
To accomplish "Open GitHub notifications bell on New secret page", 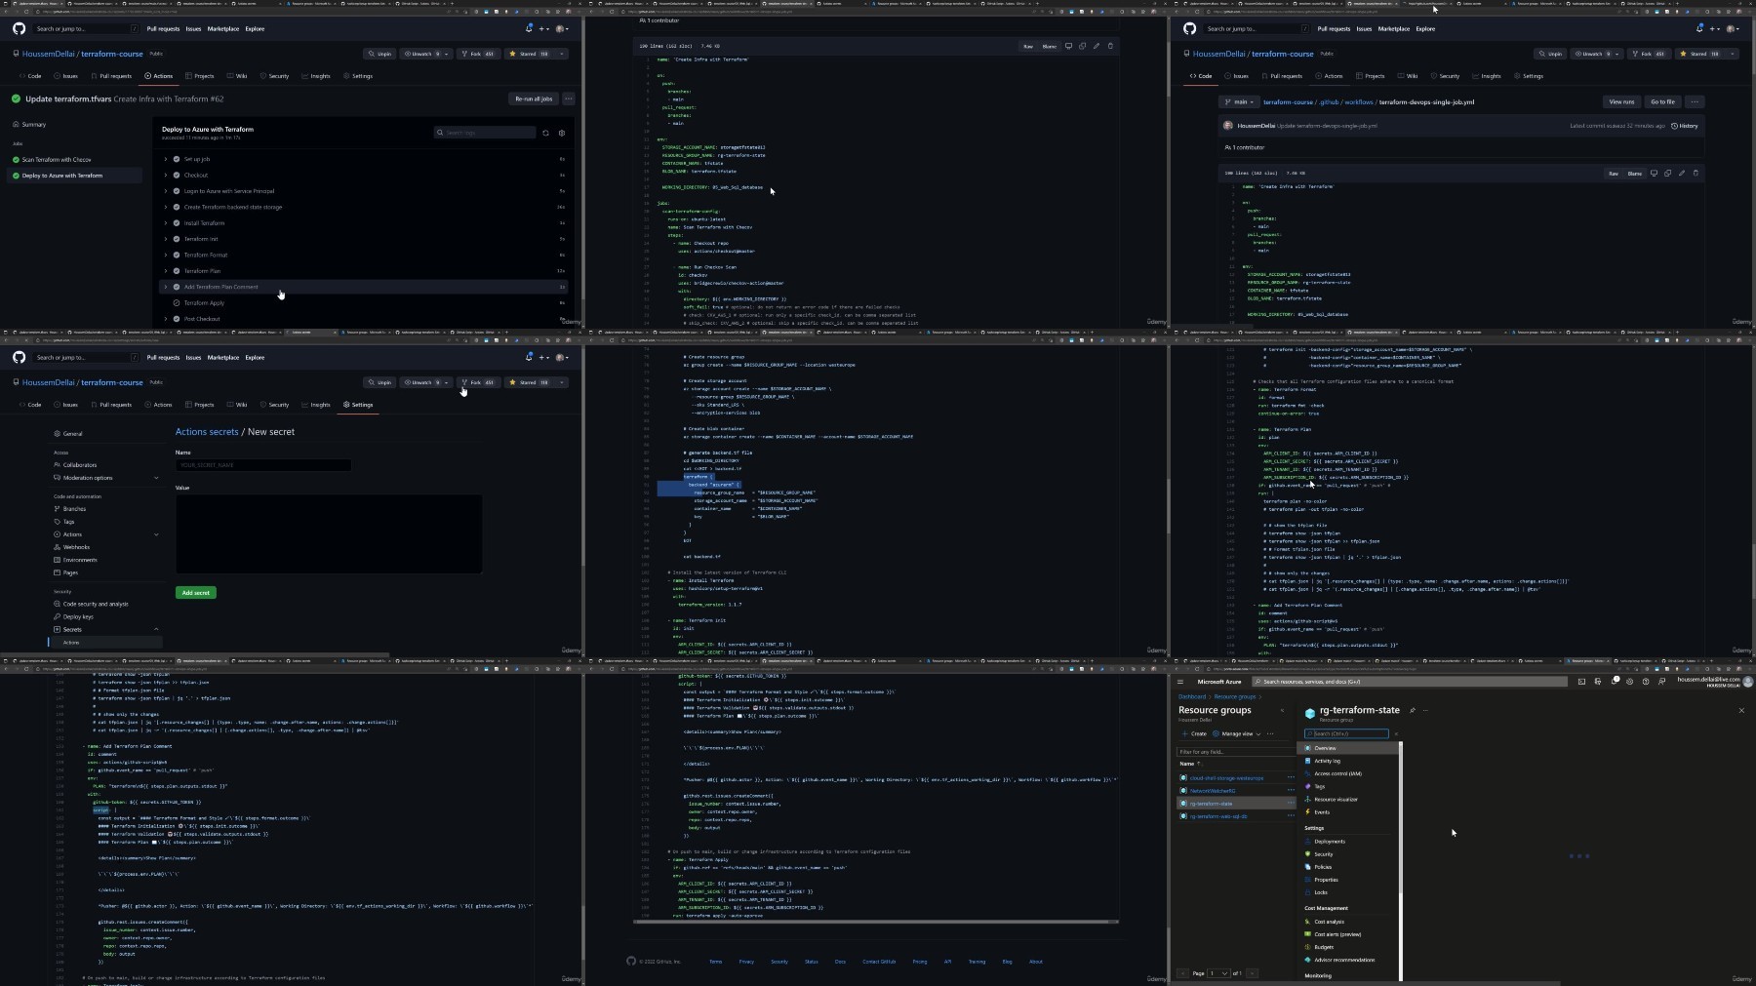I will 529,357.
